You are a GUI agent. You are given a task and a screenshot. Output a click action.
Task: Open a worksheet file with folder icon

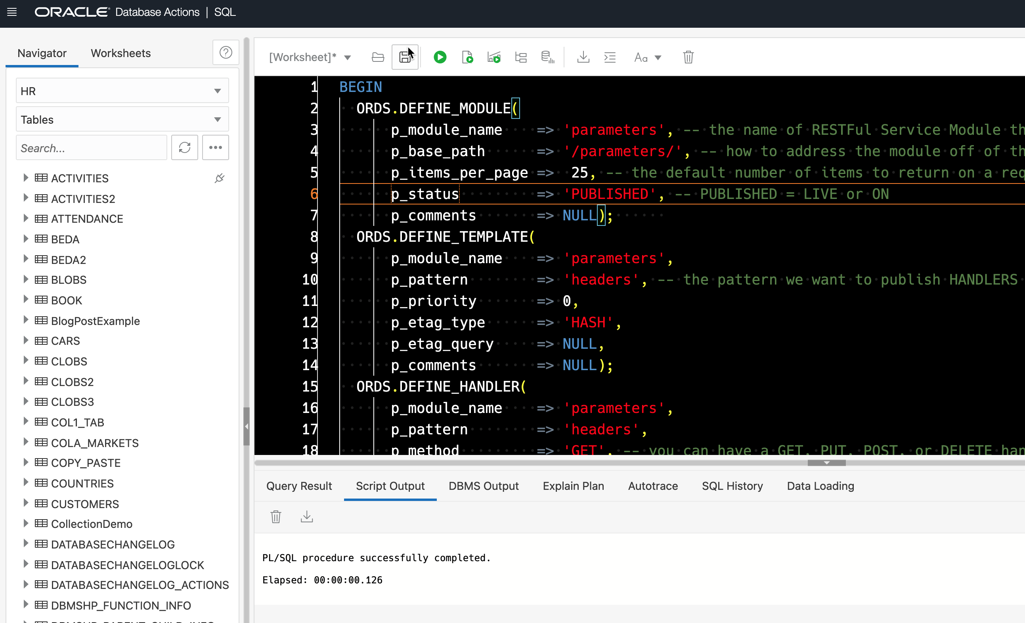pos(378,57)
